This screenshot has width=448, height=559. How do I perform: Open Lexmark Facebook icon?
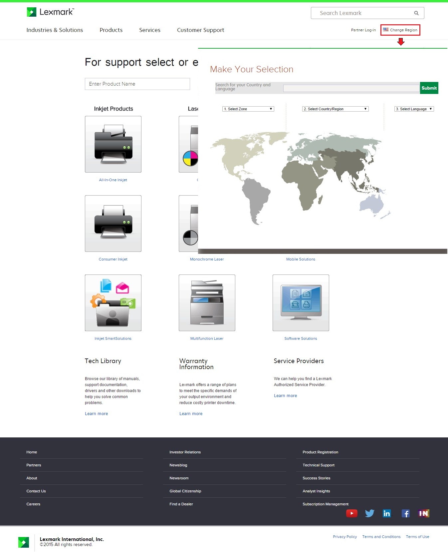click(405, 513)
